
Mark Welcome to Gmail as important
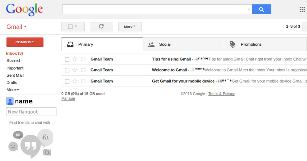coord(83,70)
